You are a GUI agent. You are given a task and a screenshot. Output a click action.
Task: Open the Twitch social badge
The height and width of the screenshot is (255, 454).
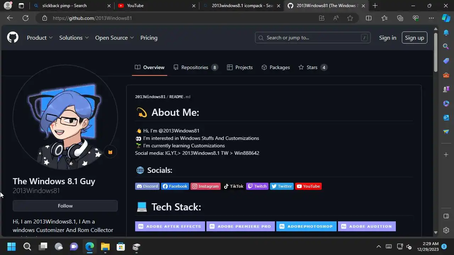[x=258, y=186]
